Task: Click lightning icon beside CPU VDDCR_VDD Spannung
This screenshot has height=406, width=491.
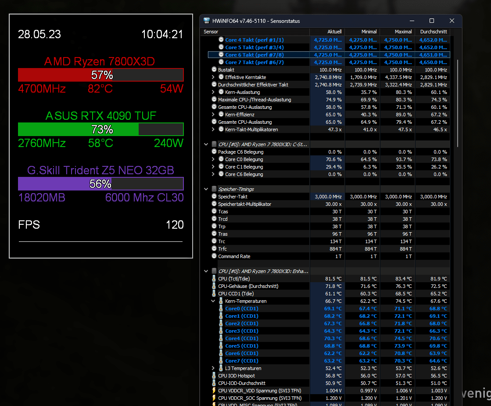Action: (x=214, y=390)
